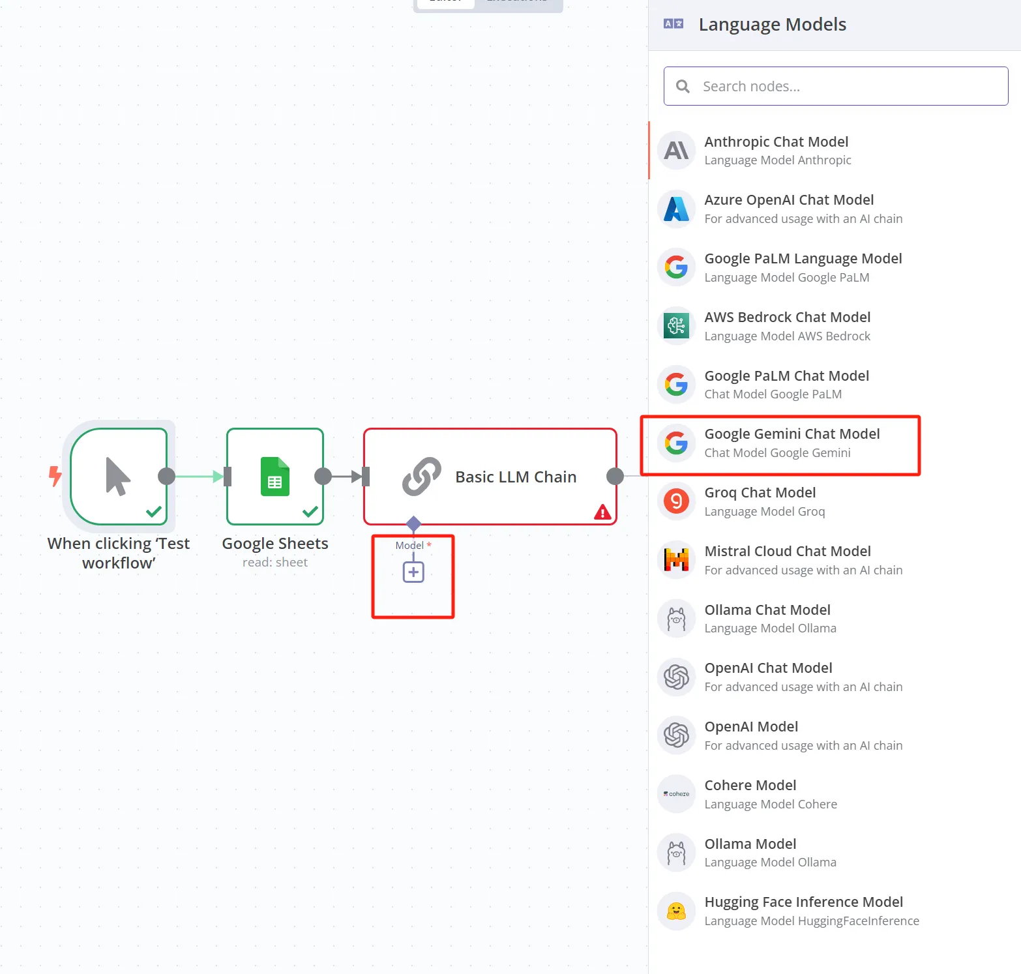Click the Google Gemini Chat Model icon
Screen dimensions: 1021x974
coord(676,443)
